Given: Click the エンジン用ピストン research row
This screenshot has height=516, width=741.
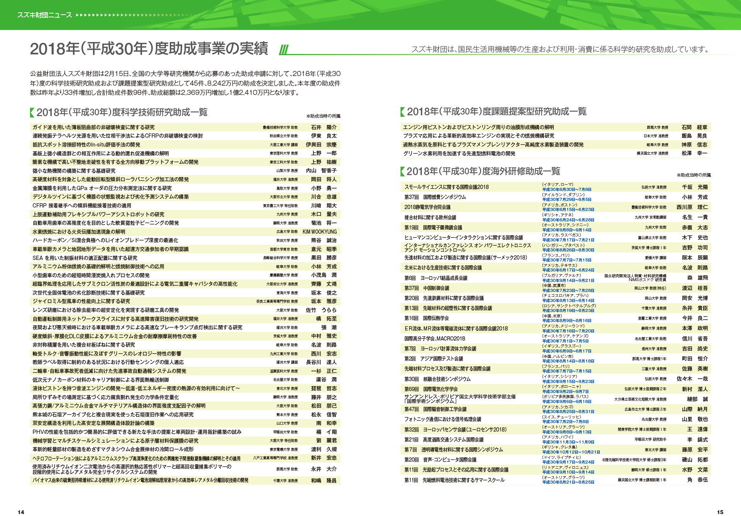Looking at the screenshot, I should 478,127.
